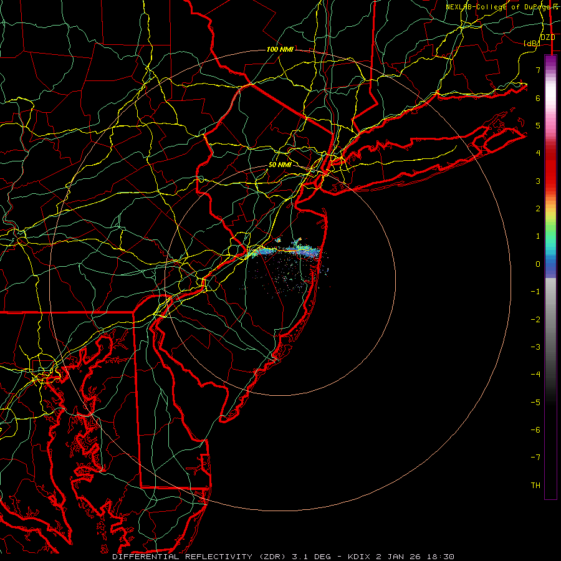Click the '-2' value on the color scale
Screen dimensions: 561x561
535,320
